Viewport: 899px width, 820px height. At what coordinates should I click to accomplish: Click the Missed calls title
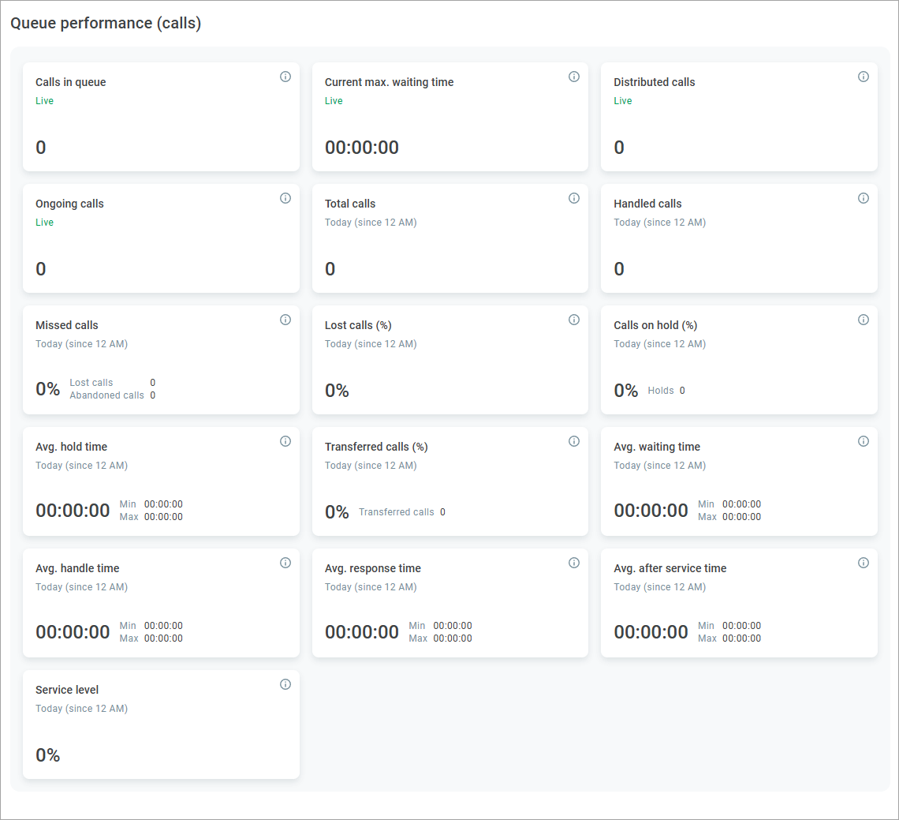point(66,325)
